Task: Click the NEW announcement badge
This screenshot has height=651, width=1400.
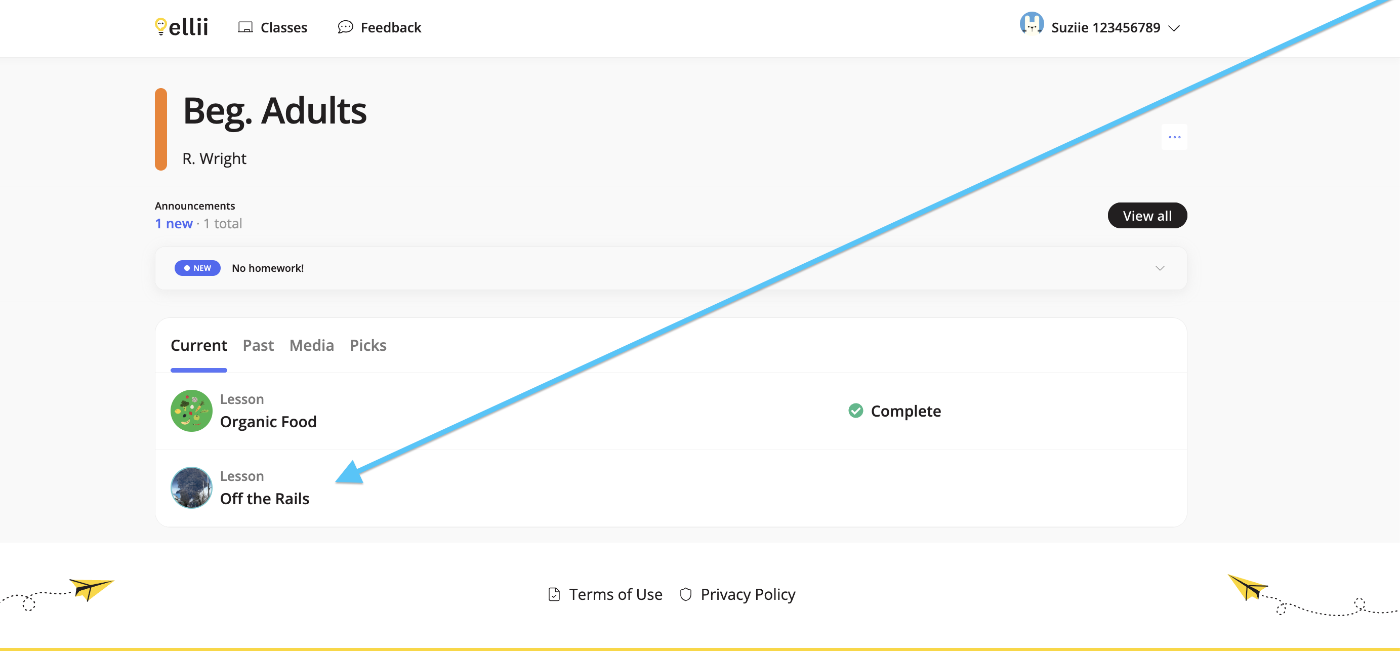Action: point(197,268)
